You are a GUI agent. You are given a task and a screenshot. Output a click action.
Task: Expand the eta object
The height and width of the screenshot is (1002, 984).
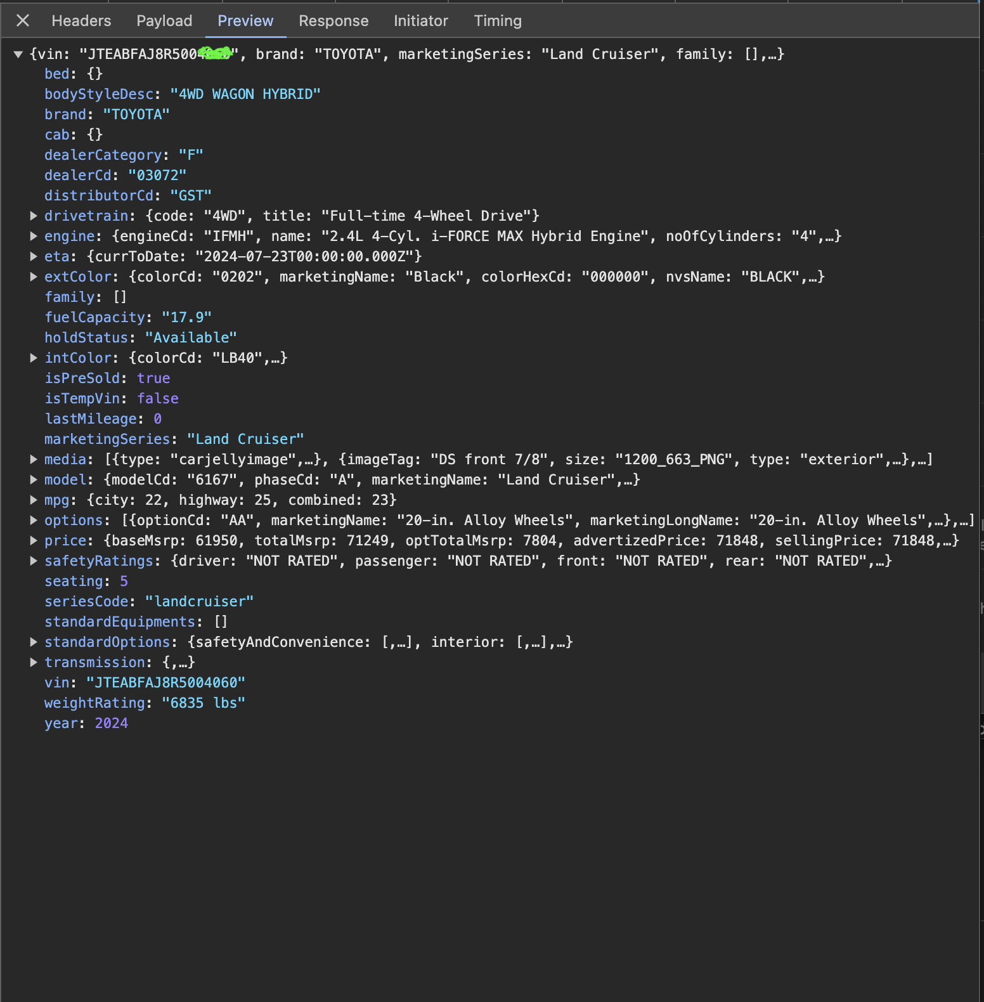34,256
